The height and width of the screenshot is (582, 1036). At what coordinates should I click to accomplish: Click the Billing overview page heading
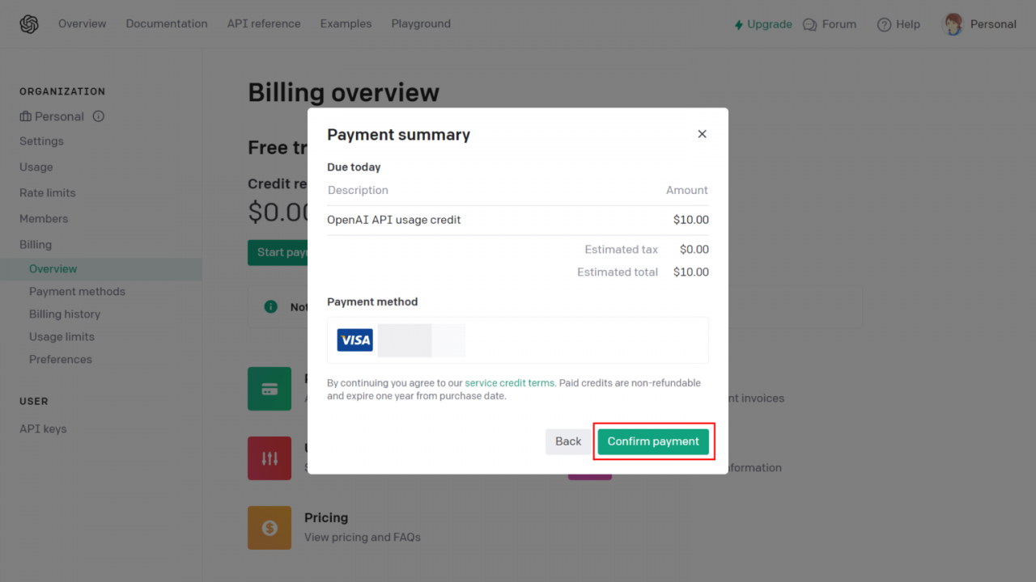pos(343,92)
